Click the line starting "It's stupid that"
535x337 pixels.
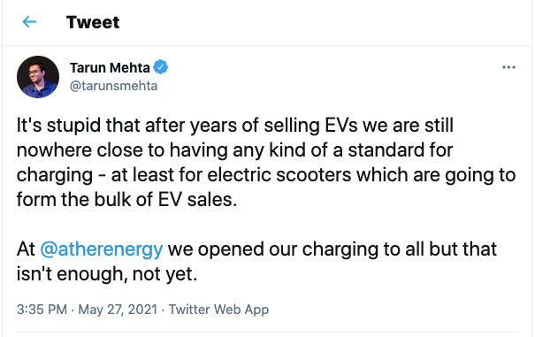(x=235, y=126)
